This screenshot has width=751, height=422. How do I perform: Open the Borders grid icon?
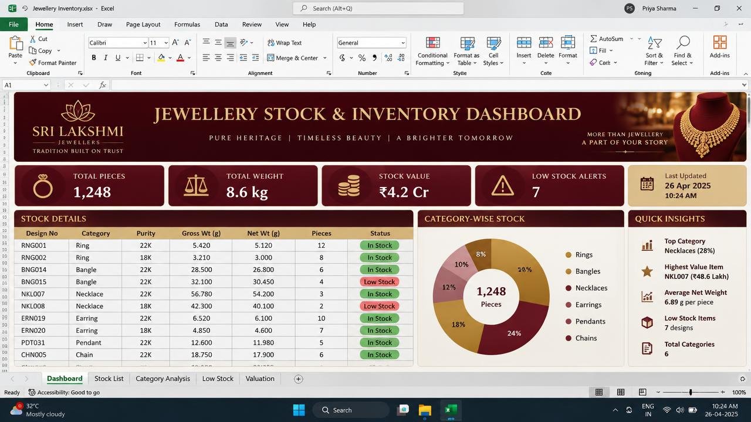click(x=140, y=58)
